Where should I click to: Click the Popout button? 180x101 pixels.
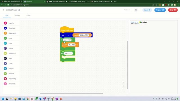pos(160,10)
